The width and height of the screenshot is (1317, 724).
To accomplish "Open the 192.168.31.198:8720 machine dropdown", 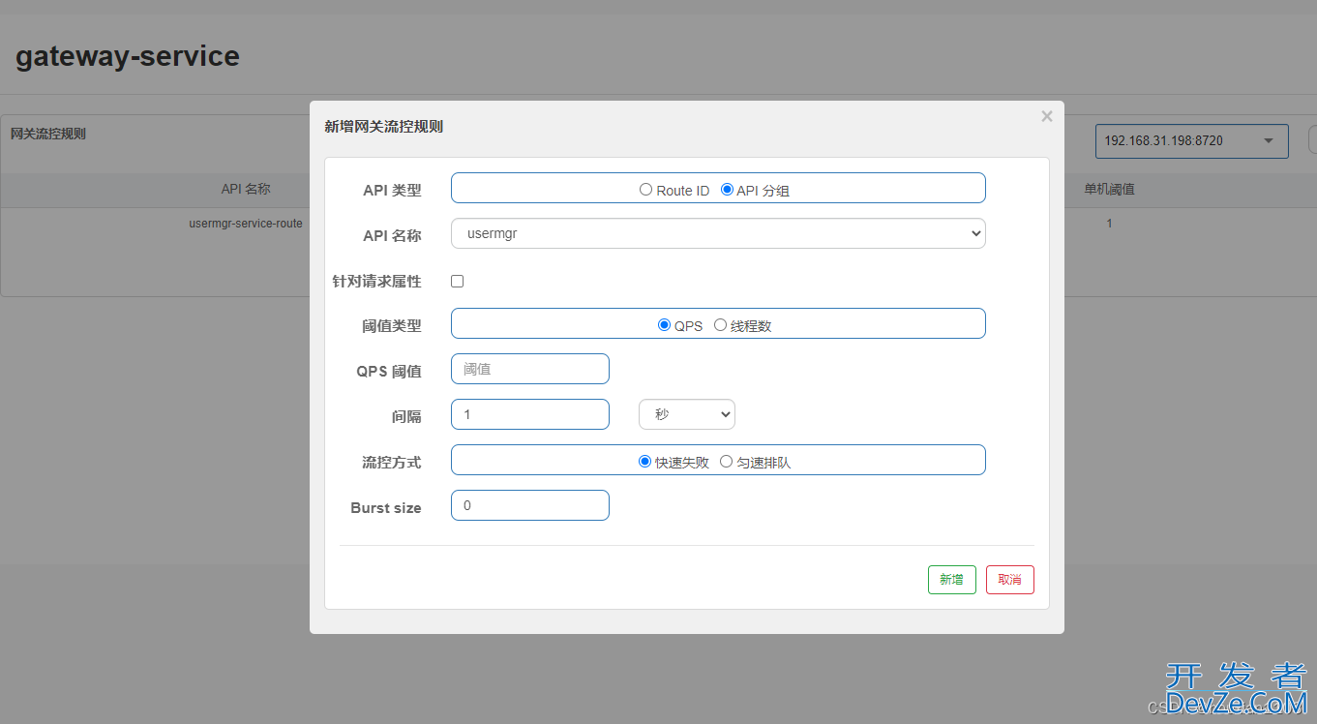I will pos(1192,141).
